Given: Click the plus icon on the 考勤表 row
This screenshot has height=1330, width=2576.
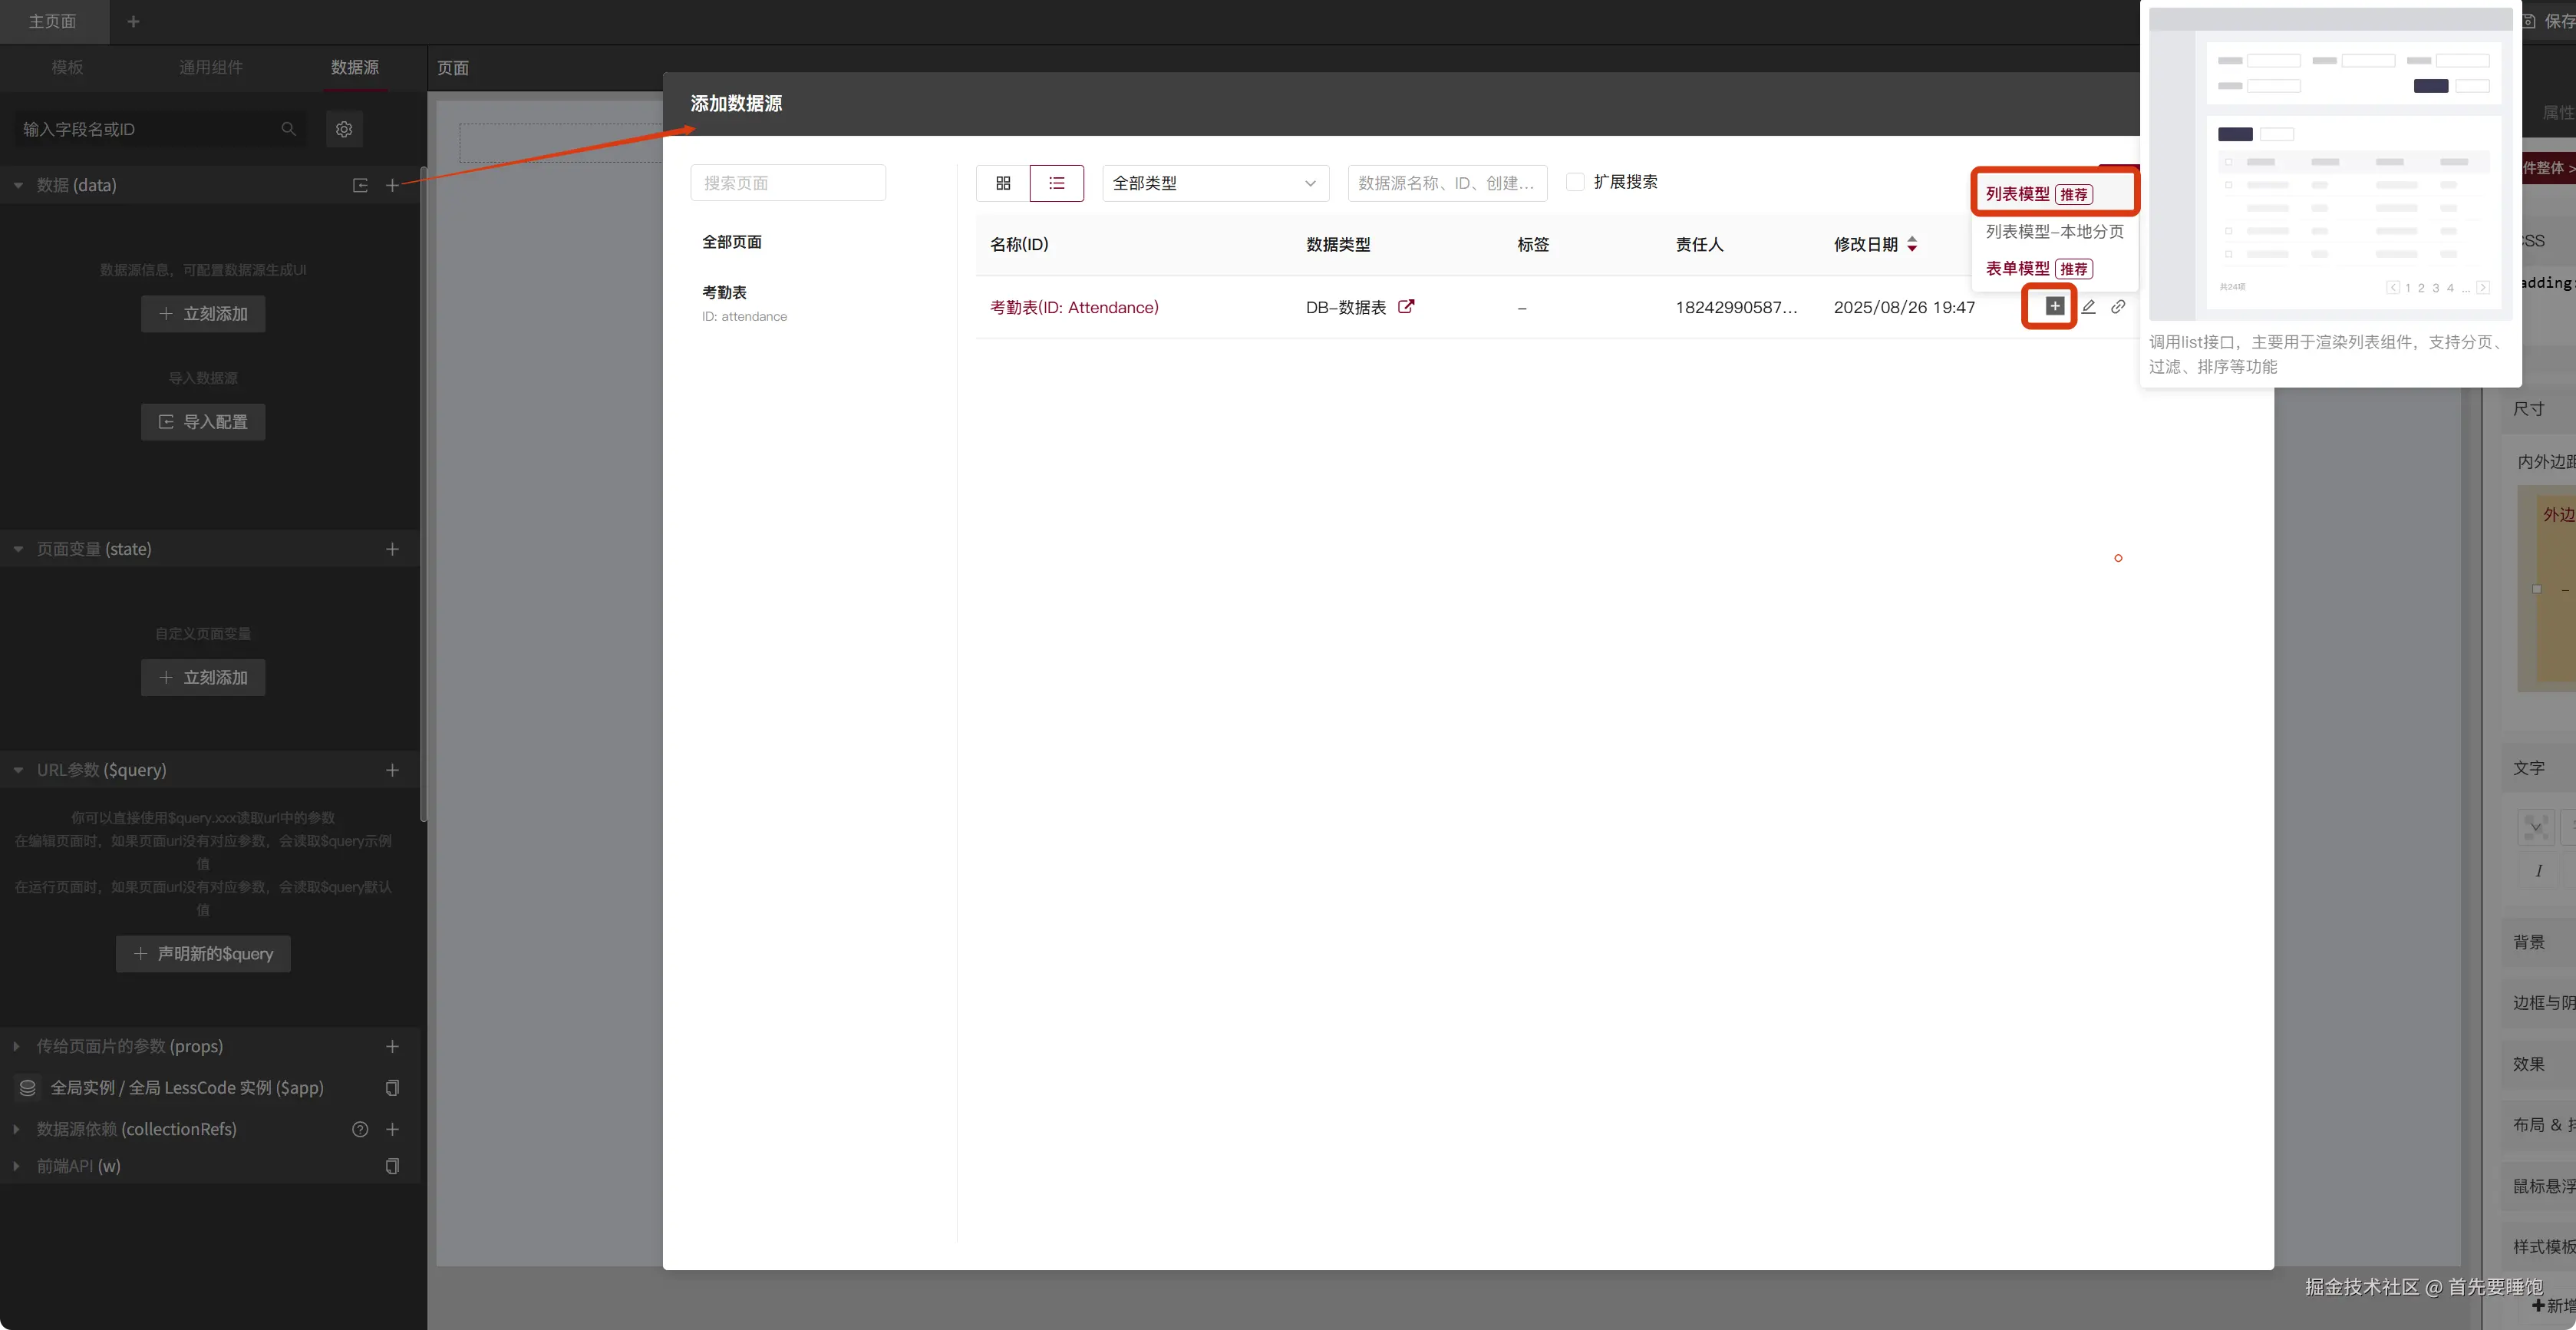Looking at the screenshot, I should point(2054,306).
